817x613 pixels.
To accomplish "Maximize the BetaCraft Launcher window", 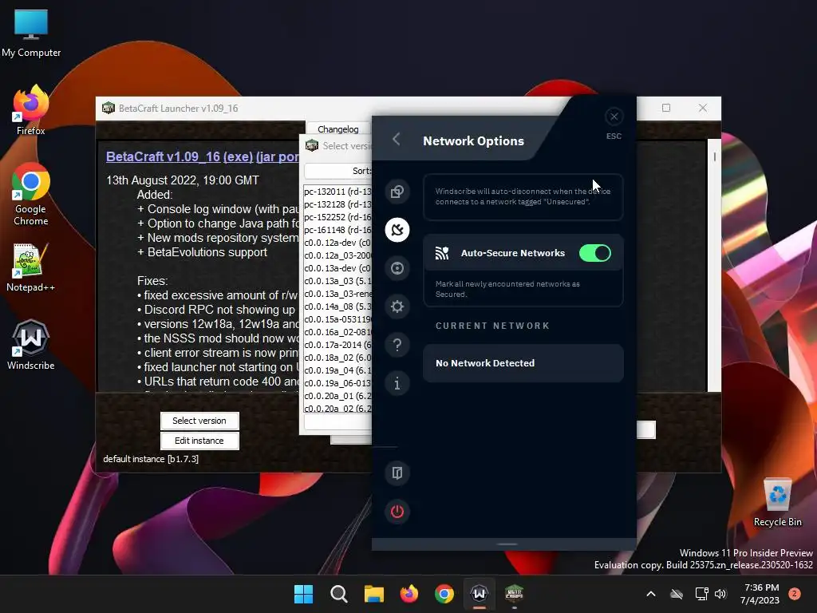I will (666, 108).
